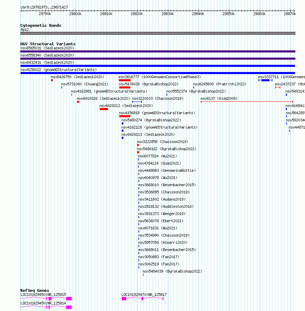Click the DGV Structural Variants track title
The width and height of the screenshot is (305, 311).
pos(48,44)
